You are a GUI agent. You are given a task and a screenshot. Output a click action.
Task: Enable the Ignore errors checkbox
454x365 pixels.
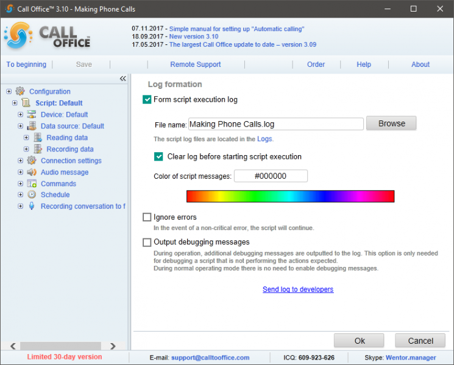147,217
